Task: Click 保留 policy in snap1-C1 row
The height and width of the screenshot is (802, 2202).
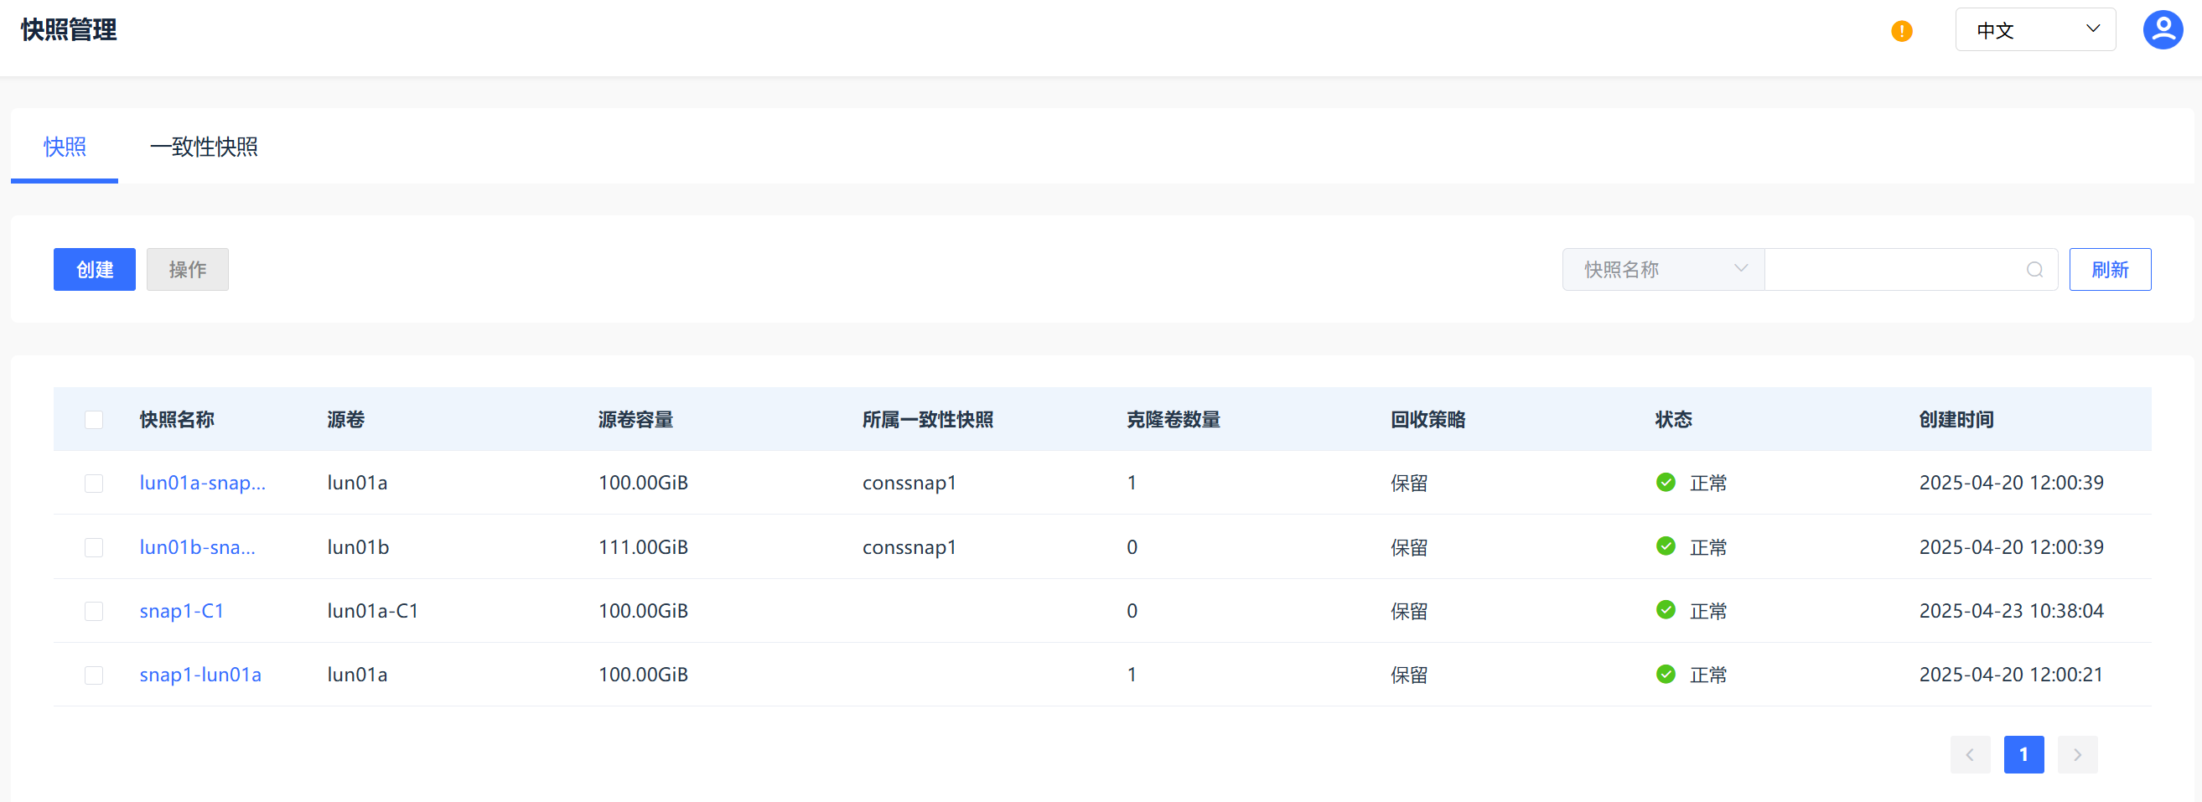Action: (x=1409, y=611)
